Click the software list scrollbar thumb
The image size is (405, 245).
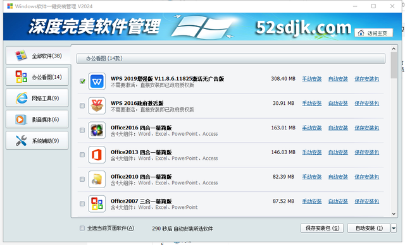pyautogui.click(x=394, y=65)
